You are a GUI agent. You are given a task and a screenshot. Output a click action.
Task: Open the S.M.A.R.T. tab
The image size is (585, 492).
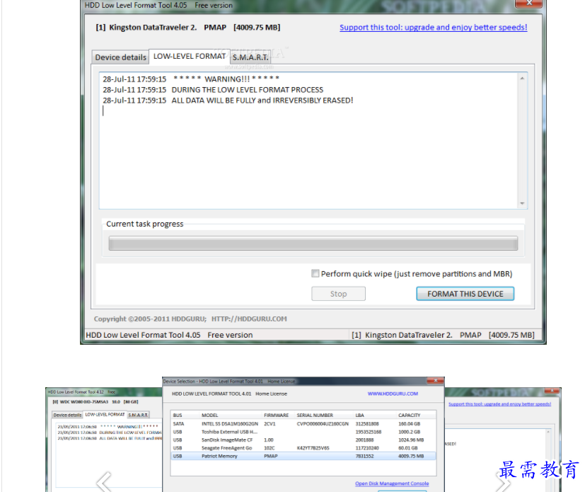tap(250, 57)
